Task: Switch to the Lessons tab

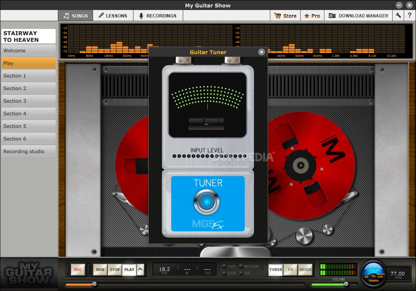Action: (113, 16)
